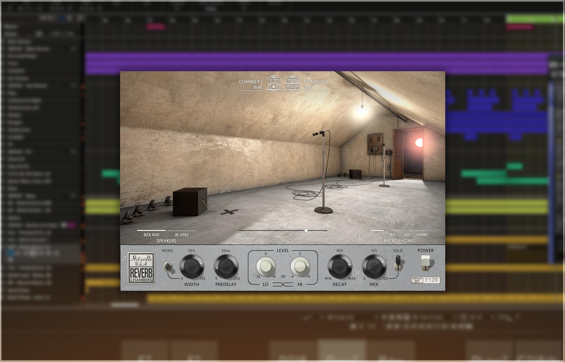Image resolution: width=565 pixels, height=362 pixels.
Task: Toggle the Mono switch
Action: click(167, 267)
